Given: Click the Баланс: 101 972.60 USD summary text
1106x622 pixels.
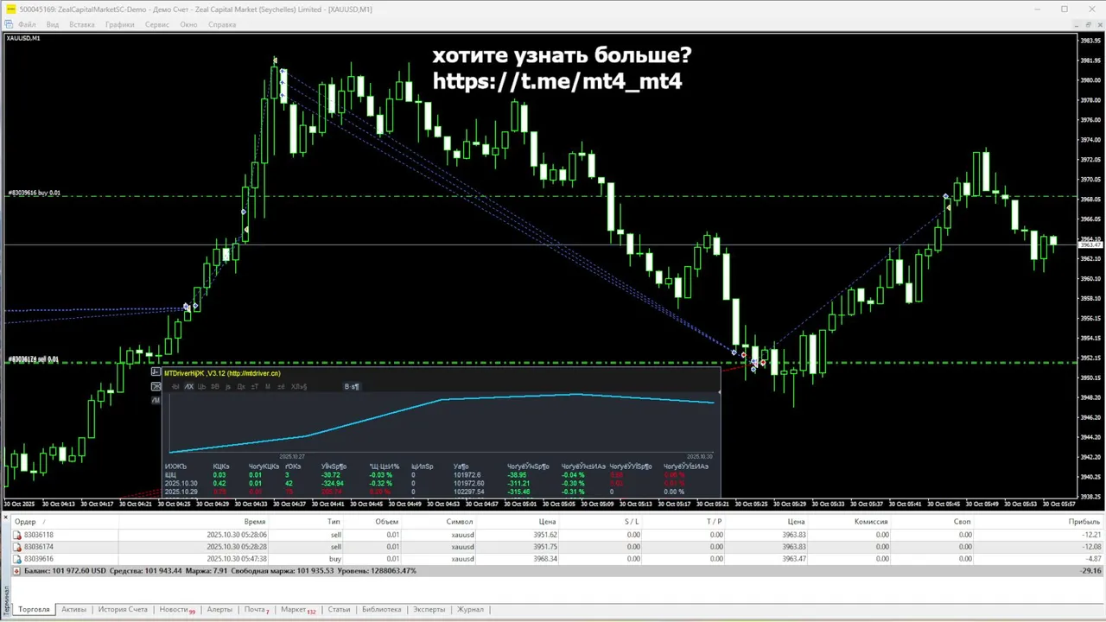Looking at the screenshot, I should click(65, 571).
